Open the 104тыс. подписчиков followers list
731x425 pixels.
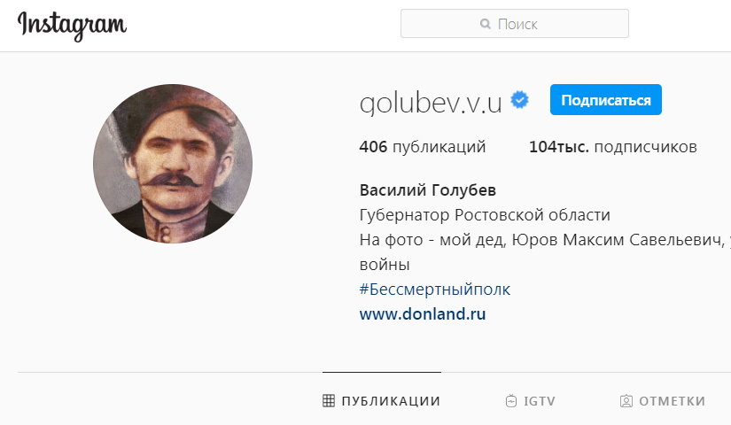tap(612, 147)
